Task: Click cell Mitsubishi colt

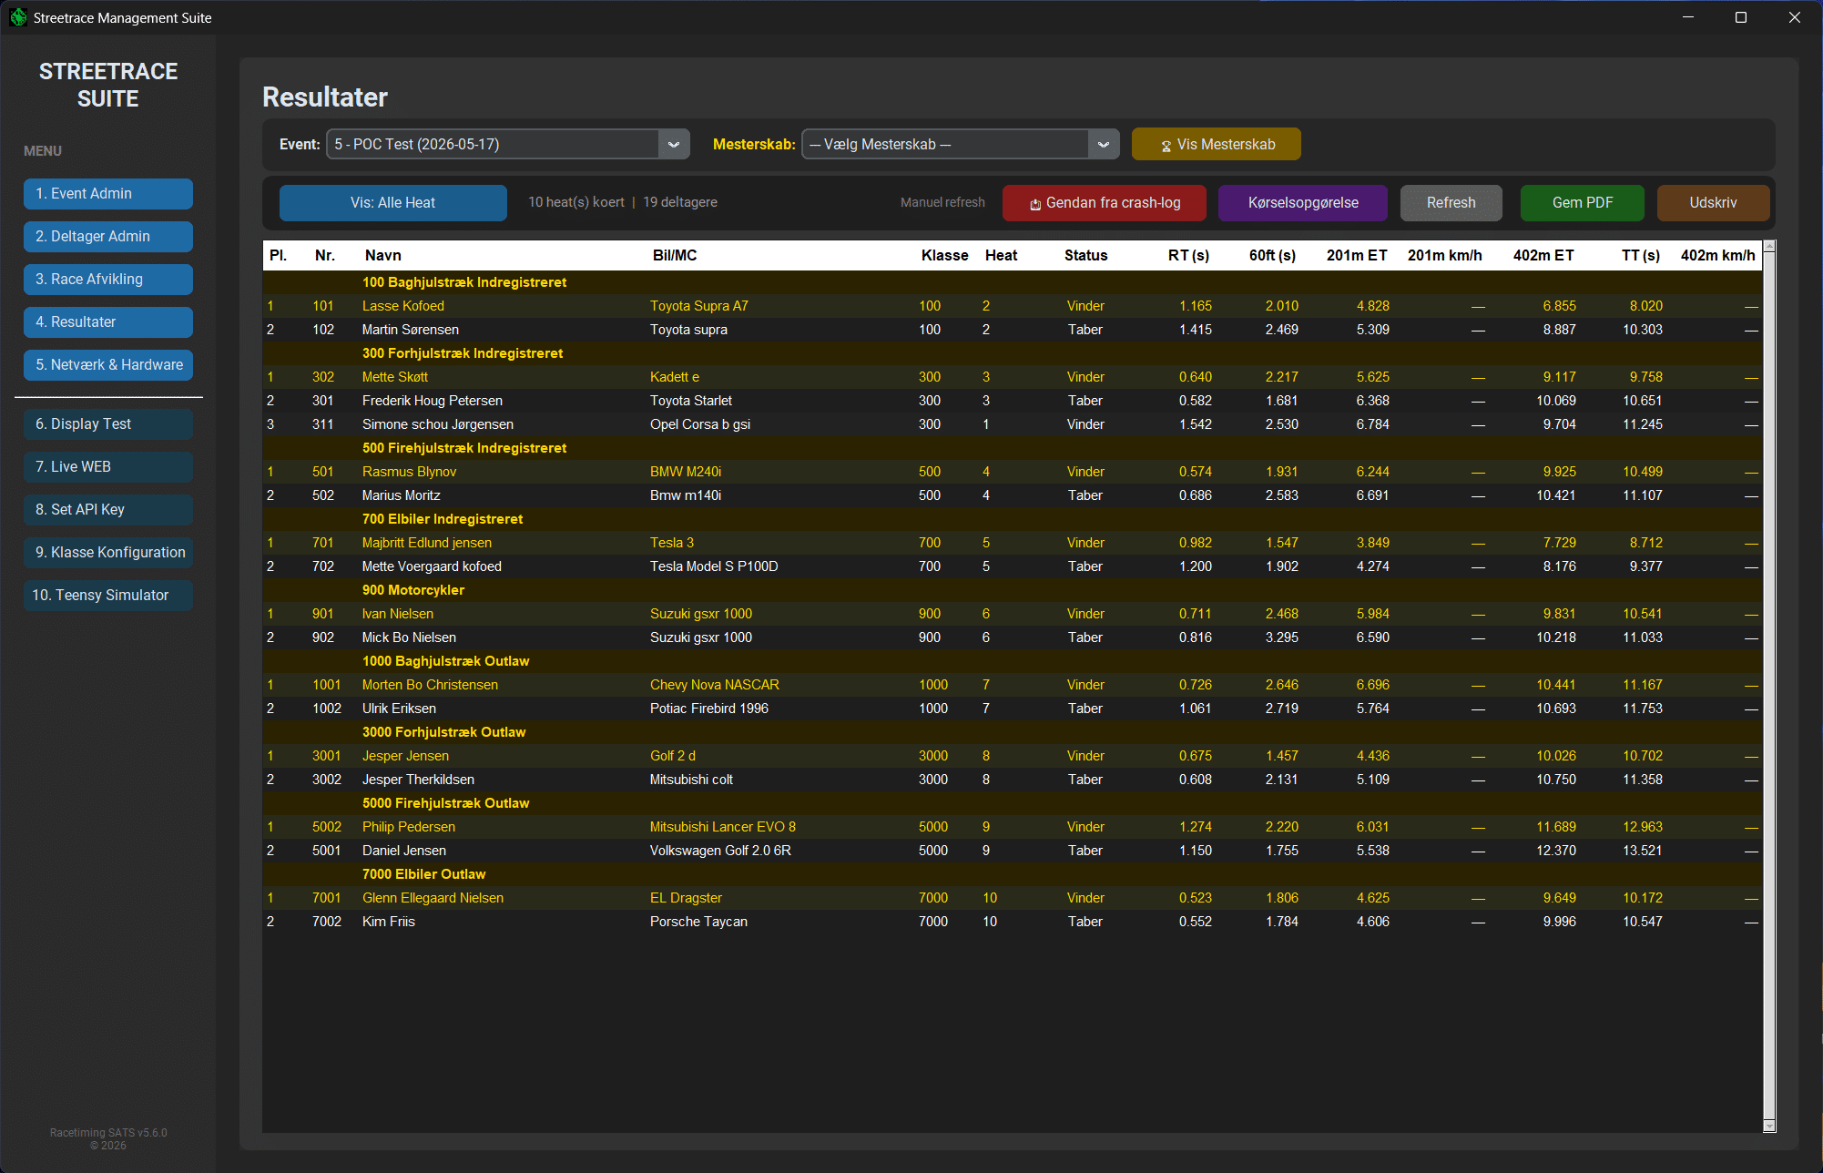Action: pyautogui.click(x=691, y=780)
